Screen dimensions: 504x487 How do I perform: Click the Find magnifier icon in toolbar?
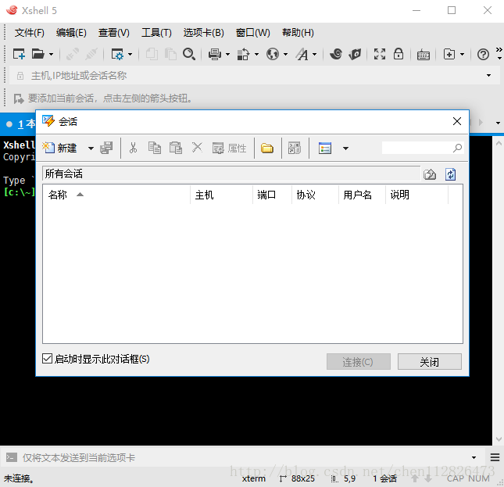point(189,54)
